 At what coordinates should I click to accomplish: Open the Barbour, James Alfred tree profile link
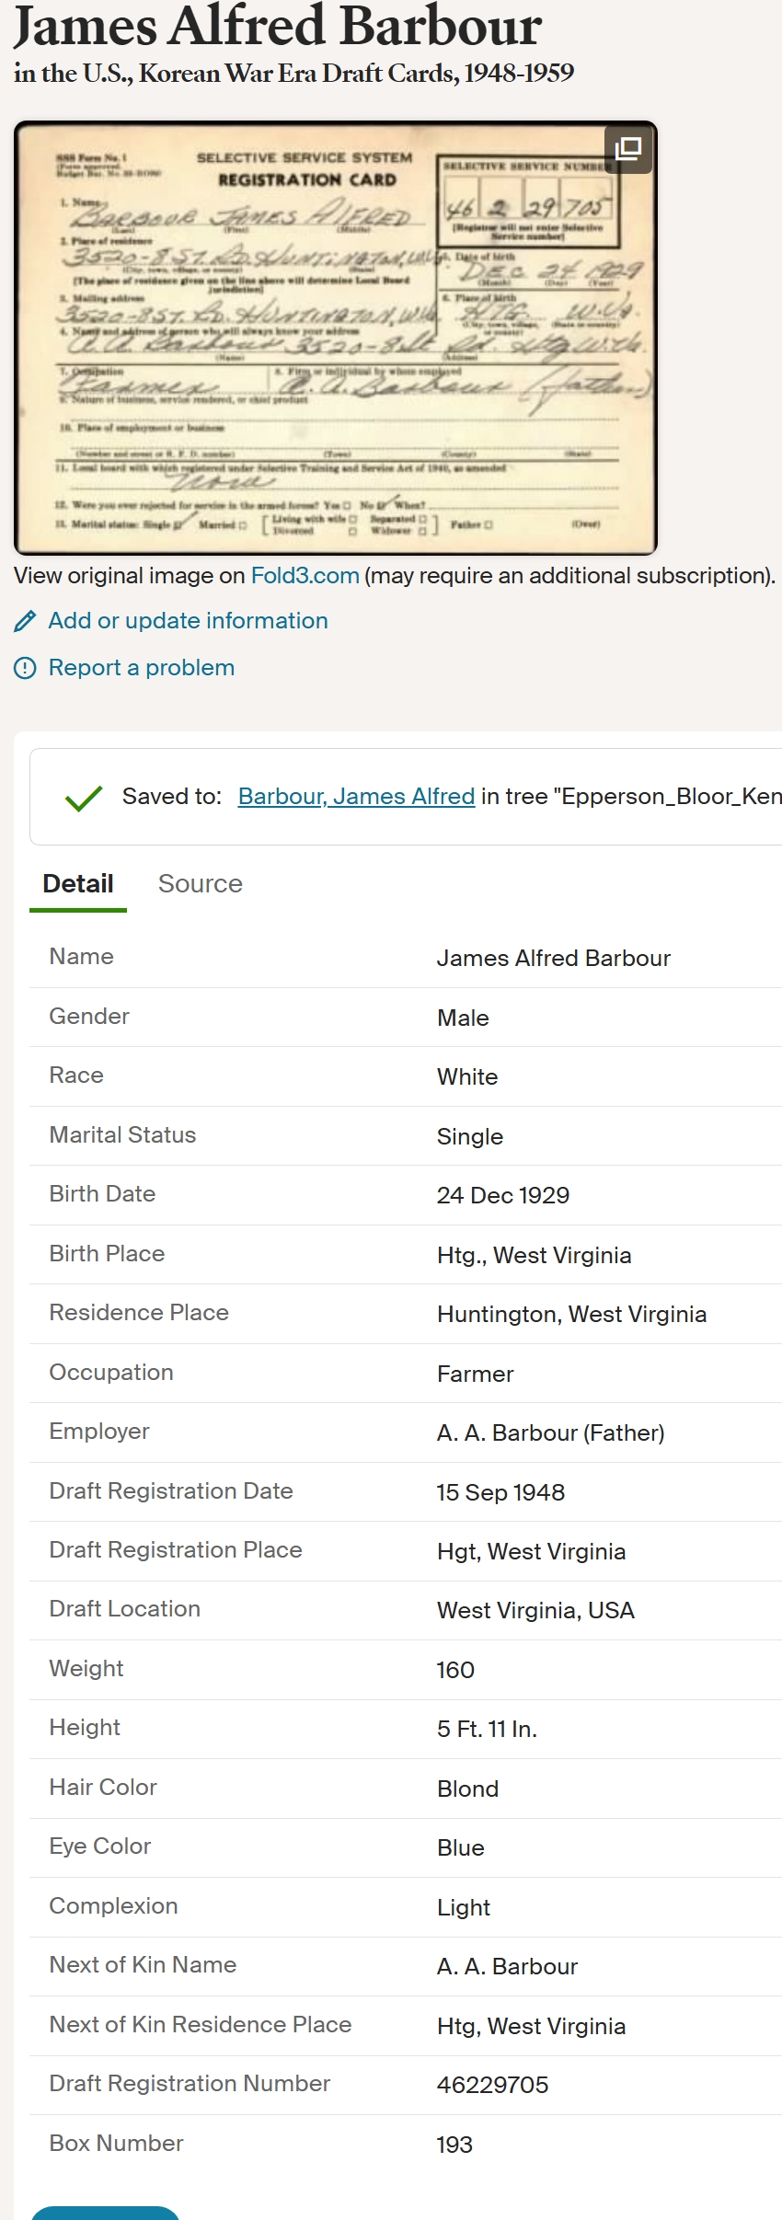coord(356,797)
